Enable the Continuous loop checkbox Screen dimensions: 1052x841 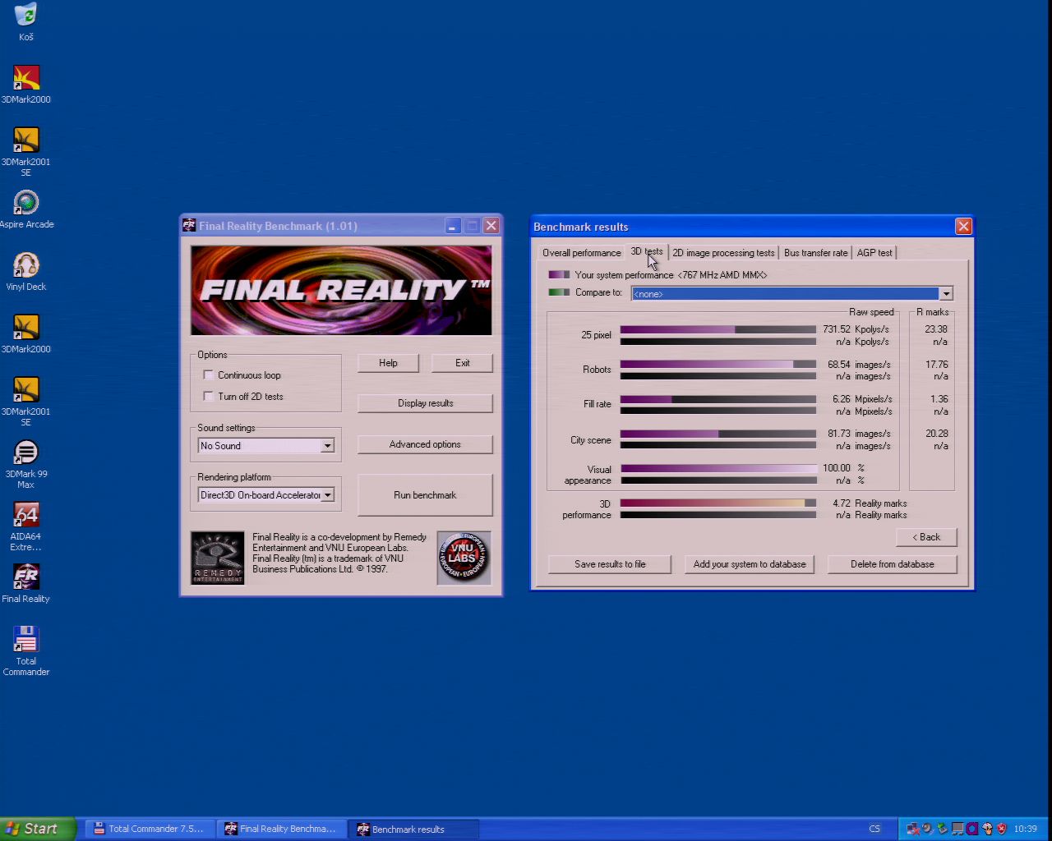tap(209, 375)
